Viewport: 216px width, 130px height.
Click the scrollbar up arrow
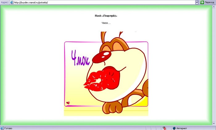pos(214,6)
